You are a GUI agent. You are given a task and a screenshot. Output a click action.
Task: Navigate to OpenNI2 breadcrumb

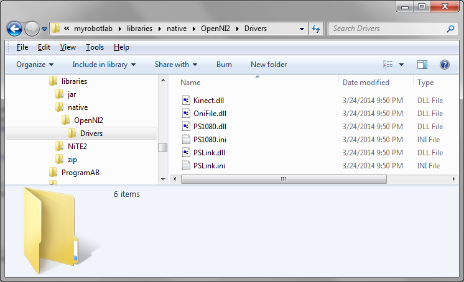(x=215, y=29)
